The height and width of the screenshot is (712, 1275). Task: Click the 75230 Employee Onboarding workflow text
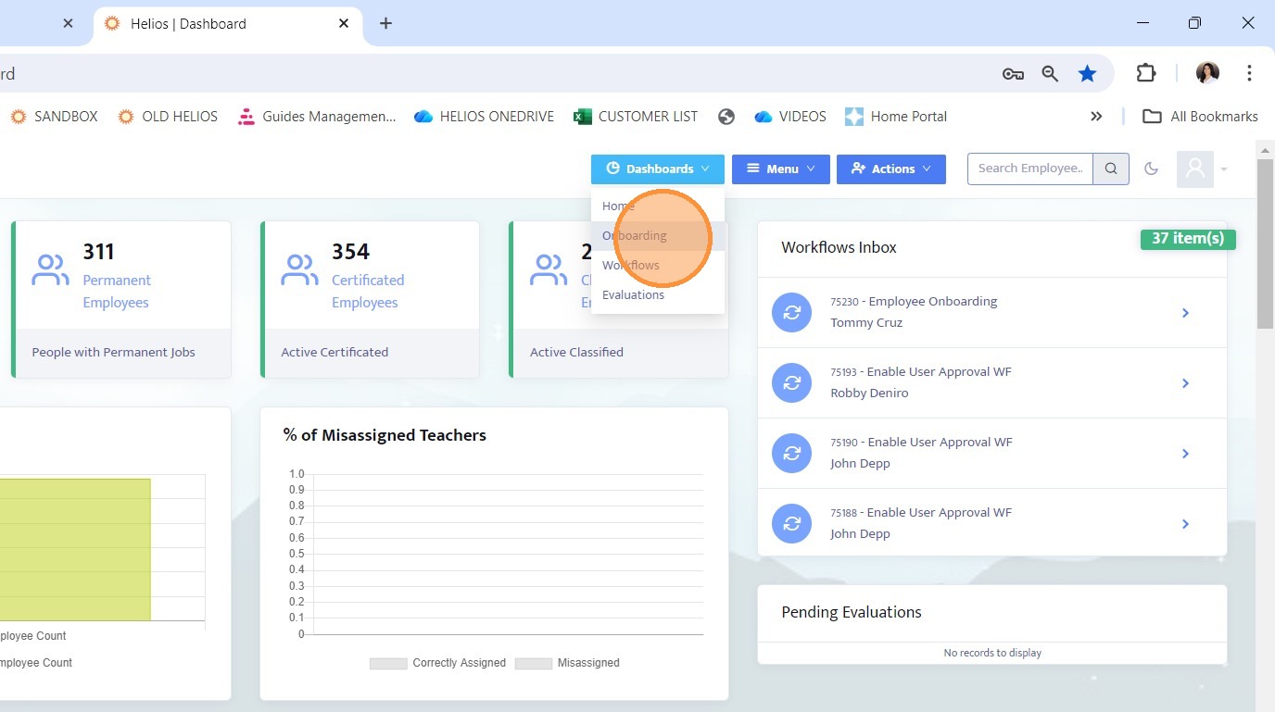[914, 301]
